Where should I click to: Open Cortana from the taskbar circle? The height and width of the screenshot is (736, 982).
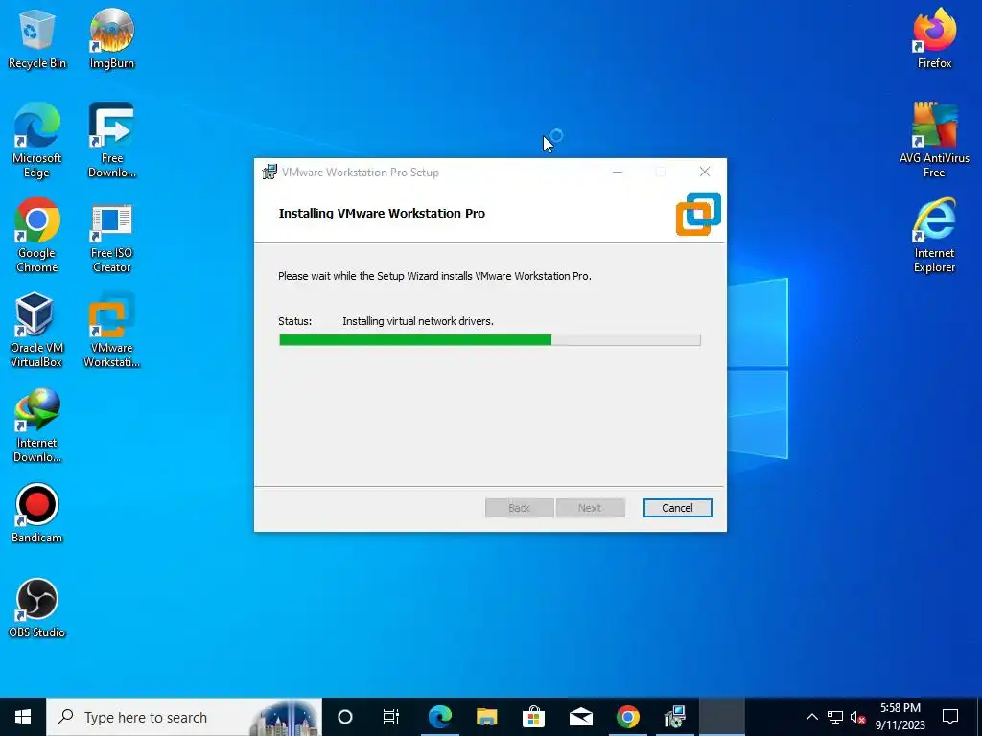click(345, 717)
